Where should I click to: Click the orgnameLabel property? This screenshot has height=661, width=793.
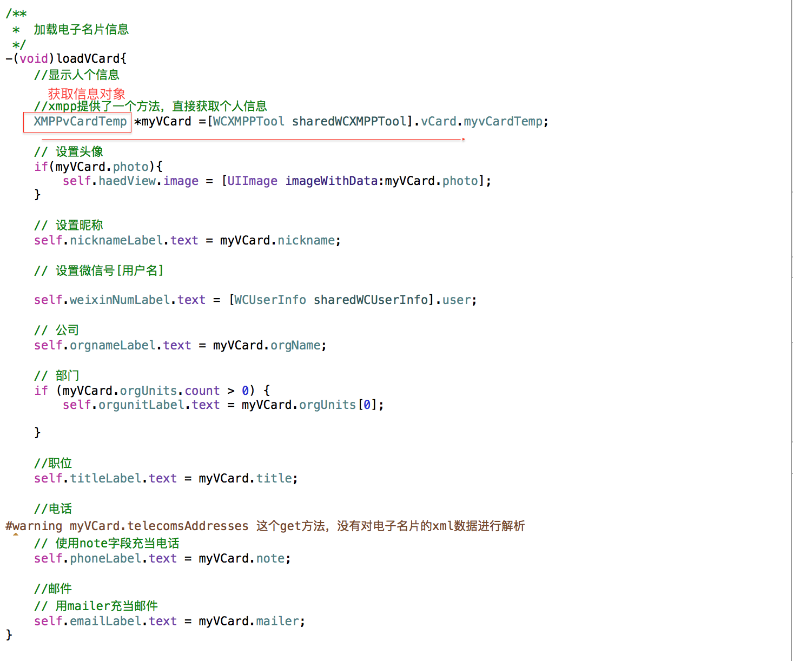click(113, 345)
